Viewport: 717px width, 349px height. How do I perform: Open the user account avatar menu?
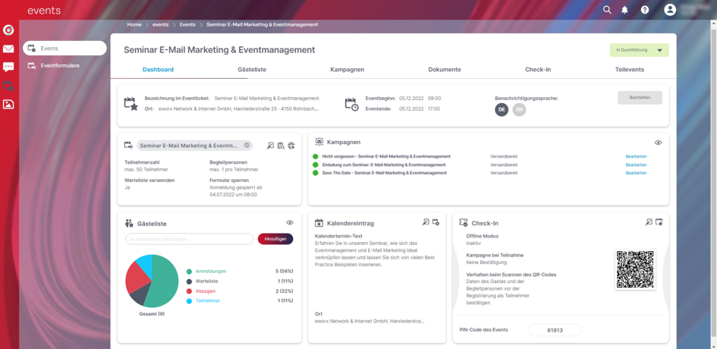click(670, 10)
